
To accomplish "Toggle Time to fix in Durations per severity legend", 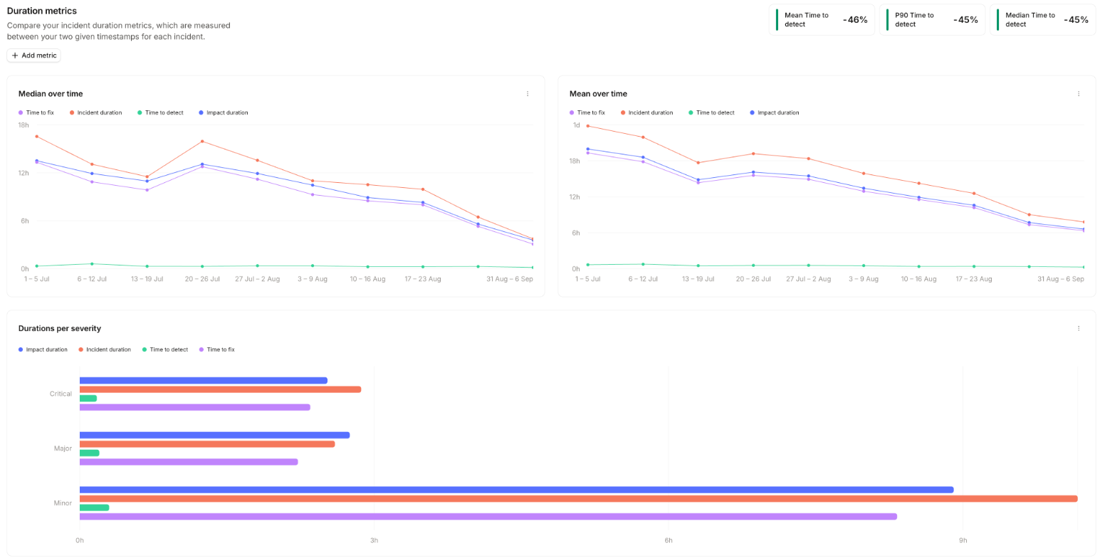I will (x=217, y=349).
